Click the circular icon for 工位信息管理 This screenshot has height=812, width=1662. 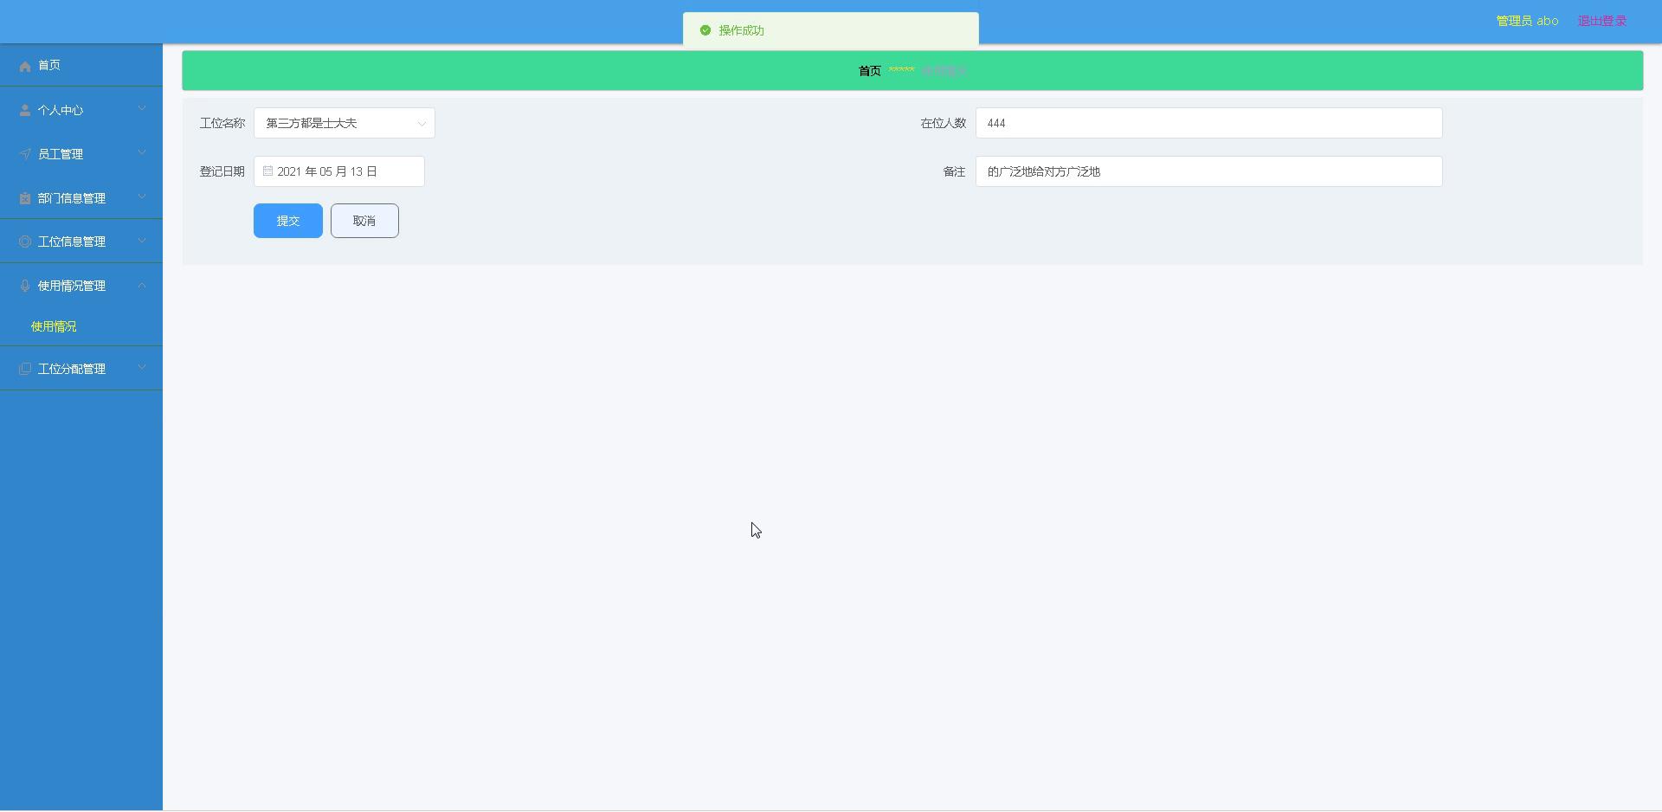pos(25,242)
